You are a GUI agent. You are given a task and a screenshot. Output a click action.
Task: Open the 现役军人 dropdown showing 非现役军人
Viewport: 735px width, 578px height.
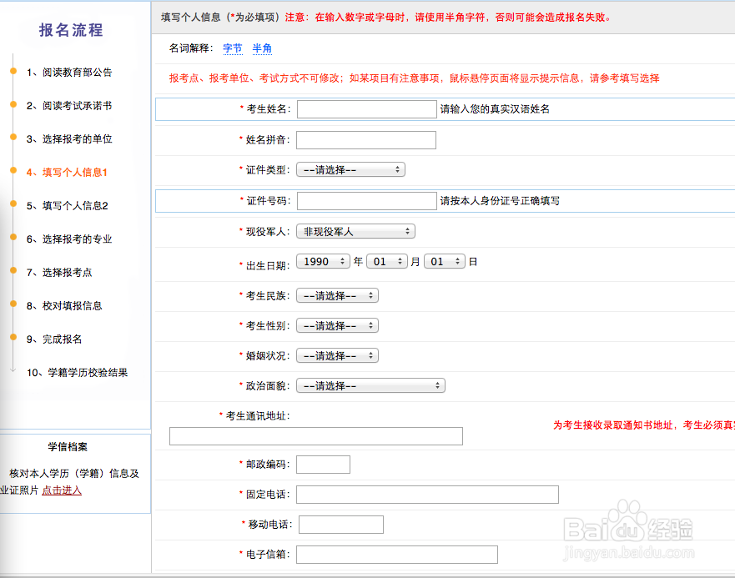[355, 231]
